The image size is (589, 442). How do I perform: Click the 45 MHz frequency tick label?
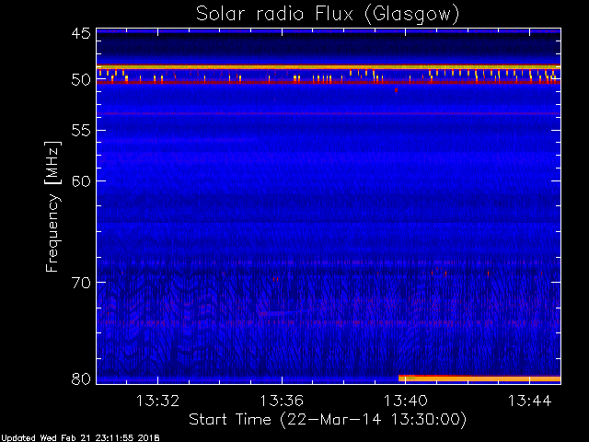[x=80, y=34]
